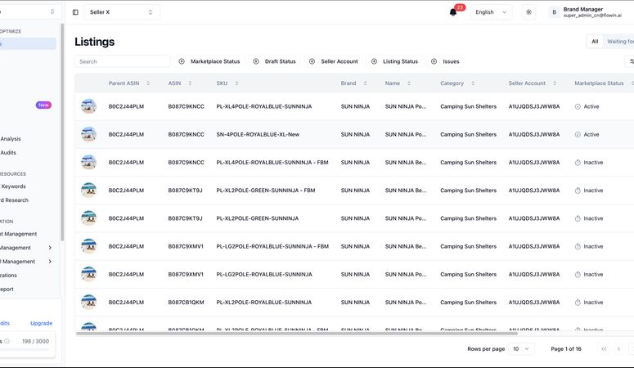This screenshot has width=634, height=368.
Task: Sort by SKU column arrows
Action: (x=236, y=83)
